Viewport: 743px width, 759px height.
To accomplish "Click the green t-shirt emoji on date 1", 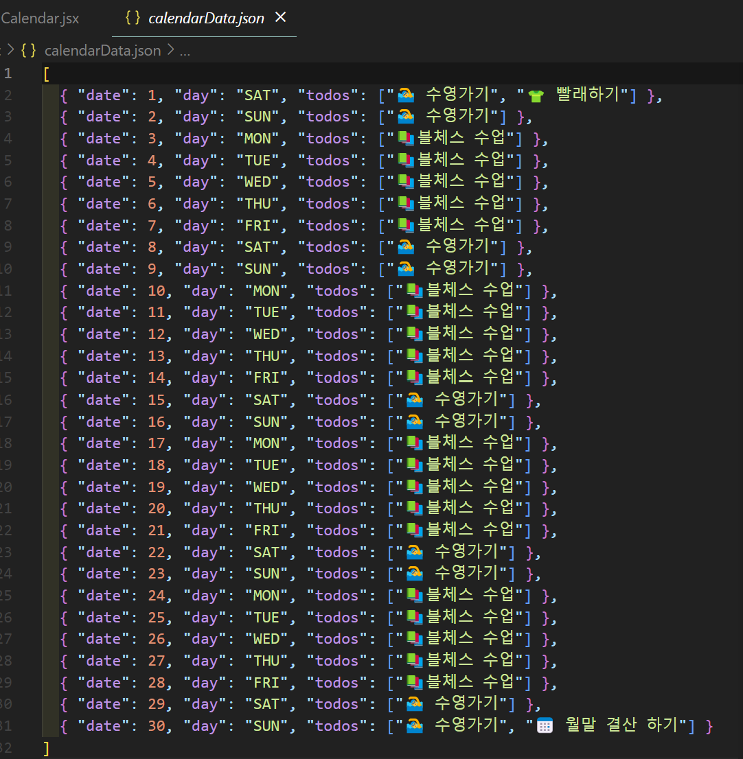I will [536, 96].
